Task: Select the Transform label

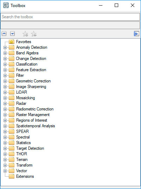Action: tap(24, 165)
